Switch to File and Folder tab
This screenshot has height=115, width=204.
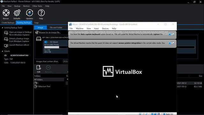point(56,27)
